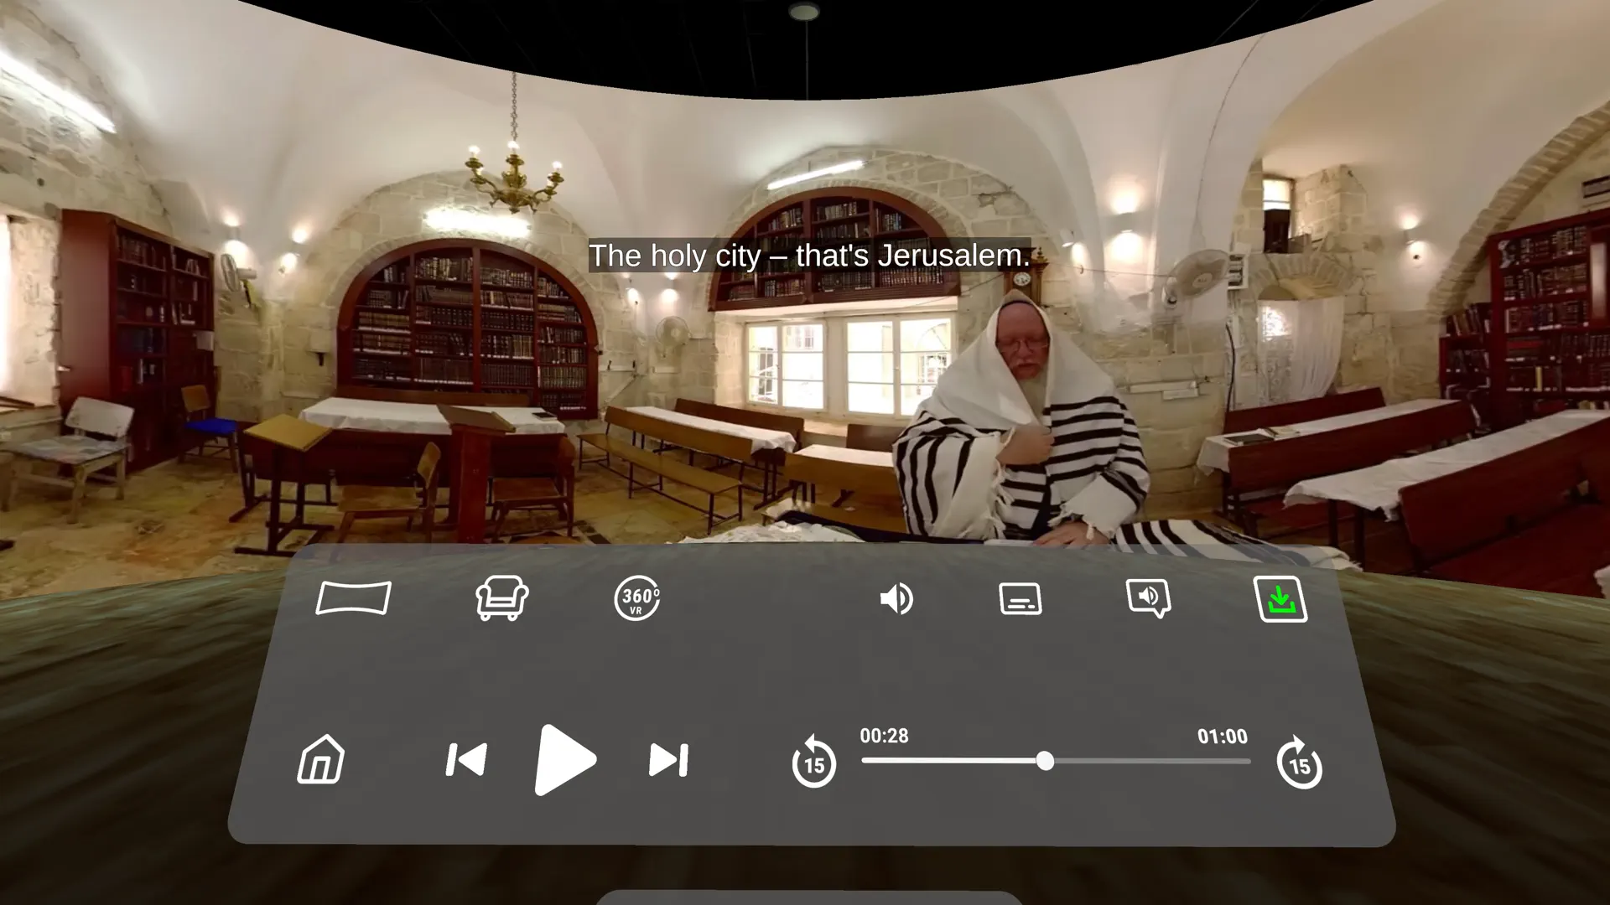Select the armchair cinema mode icon

(x=501, y=598)
